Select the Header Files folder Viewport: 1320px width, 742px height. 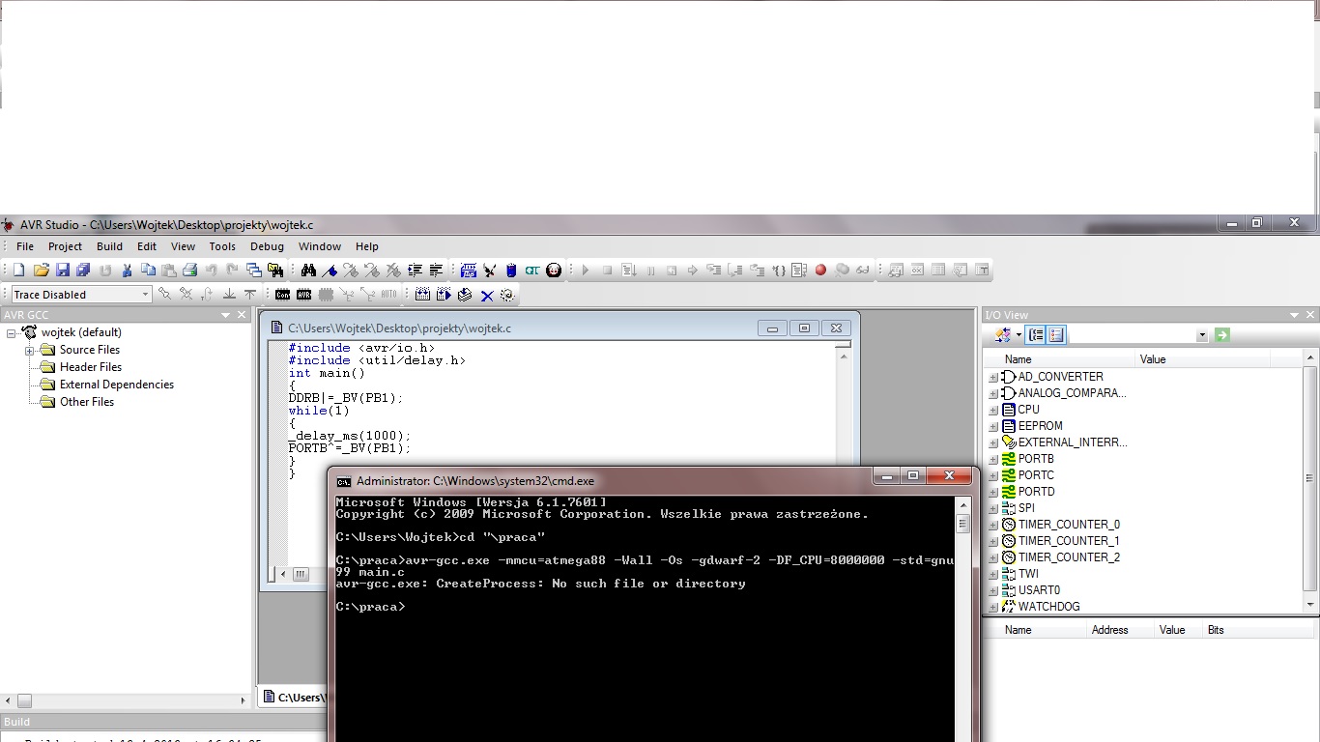(91, 367)
